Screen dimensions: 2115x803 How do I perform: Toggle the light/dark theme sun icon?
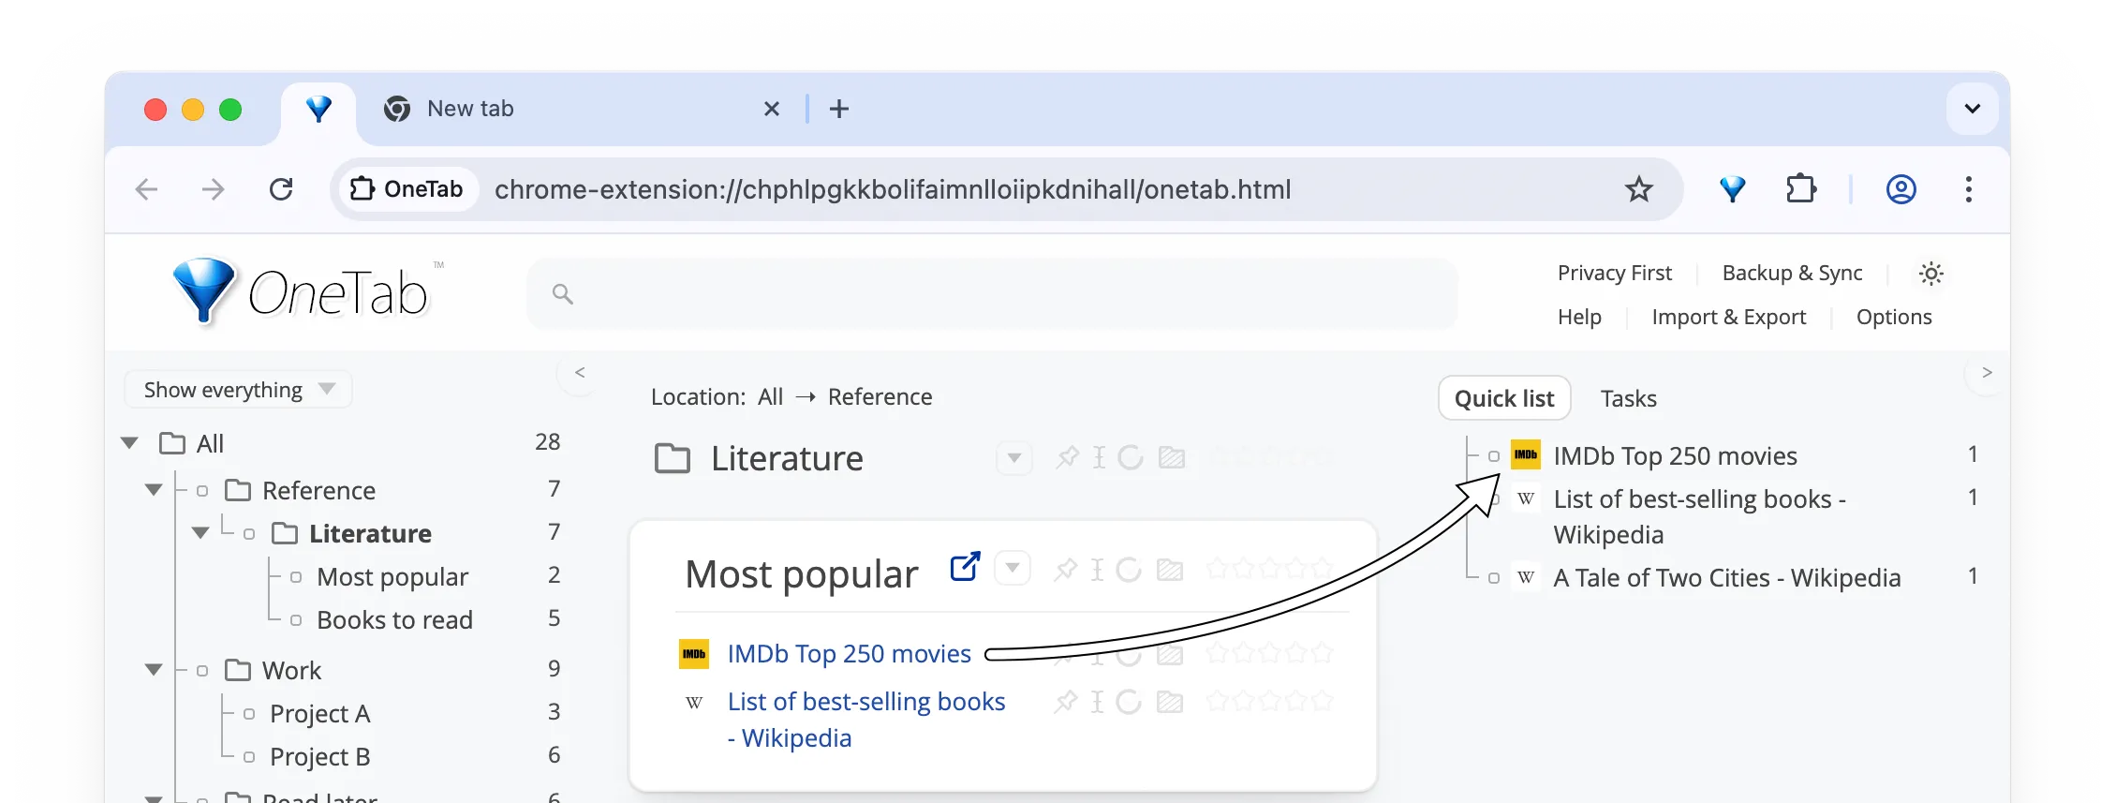coord(1930,274)
